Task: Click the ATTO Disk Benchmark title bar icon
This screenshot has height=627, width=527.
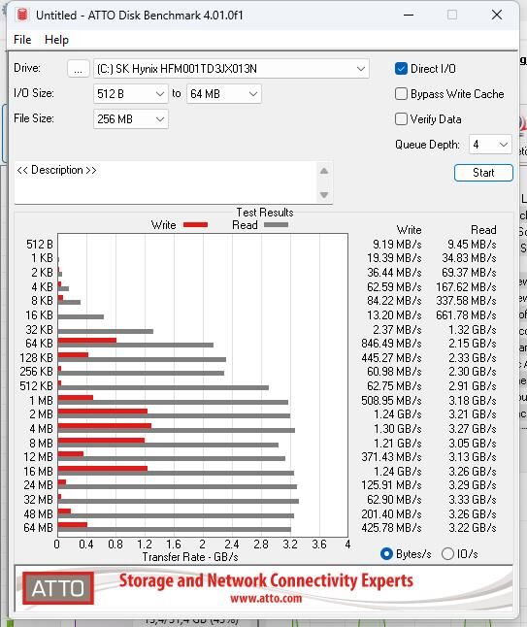Action: click(22, 15)
